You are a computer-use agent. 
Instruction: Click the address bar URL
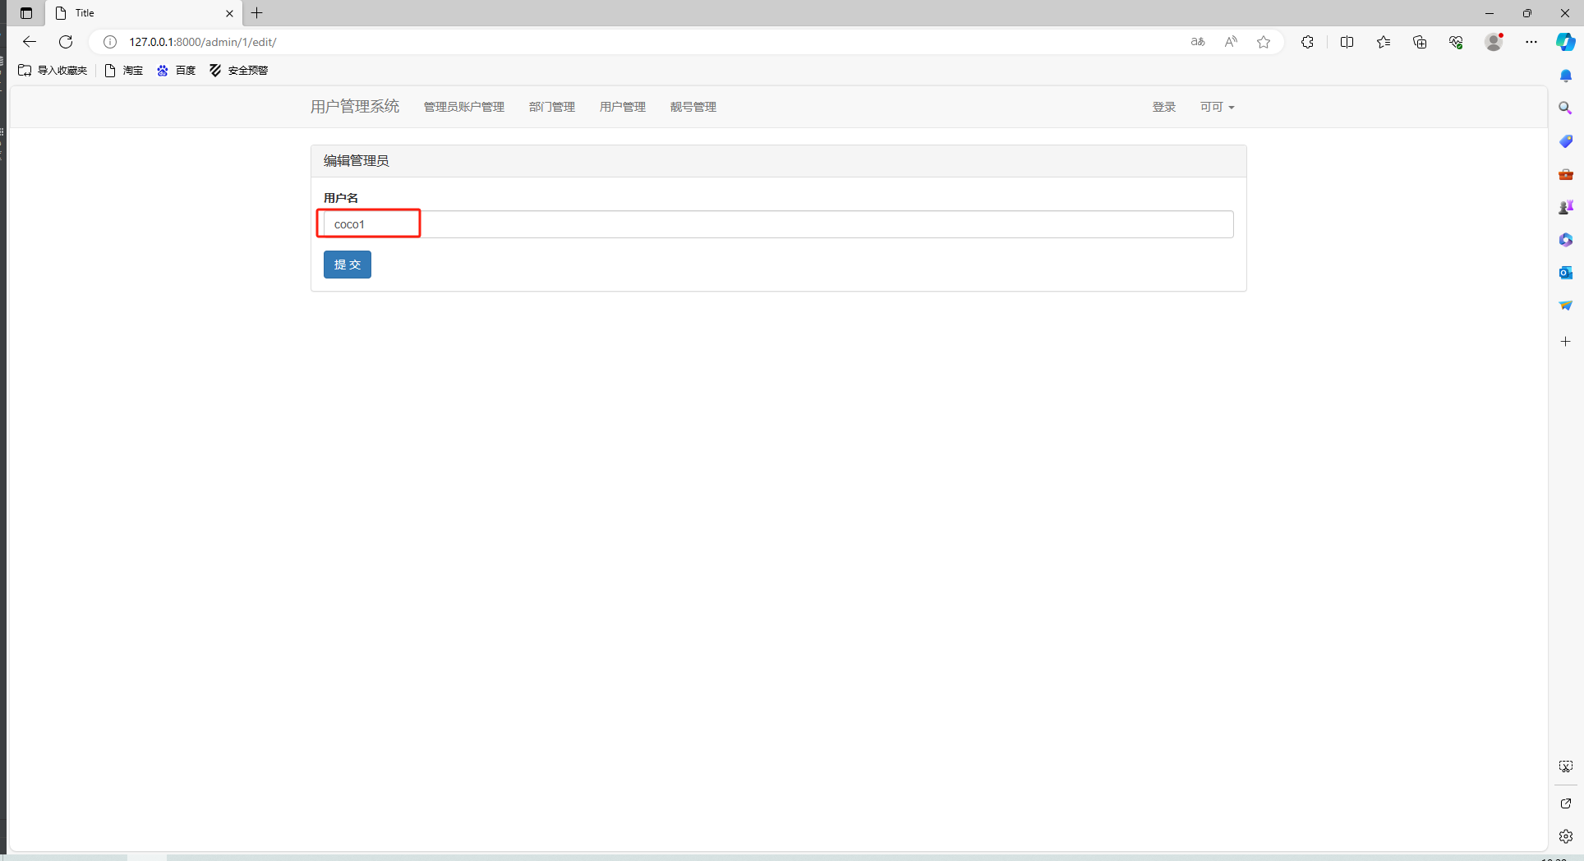(x=203, y=42)
